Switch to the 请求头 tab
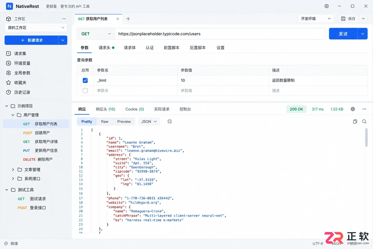Image resolution: width=373 pixels, height=249 pixels. 106,48
